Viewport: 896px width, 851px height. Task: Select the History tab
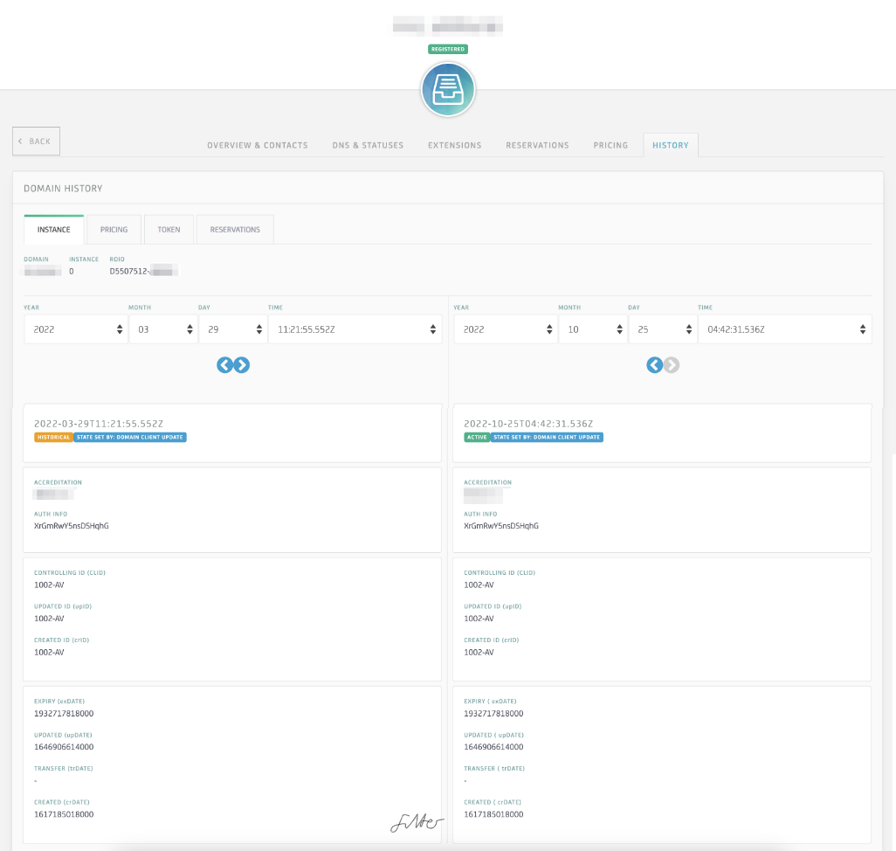coord(671,145)
